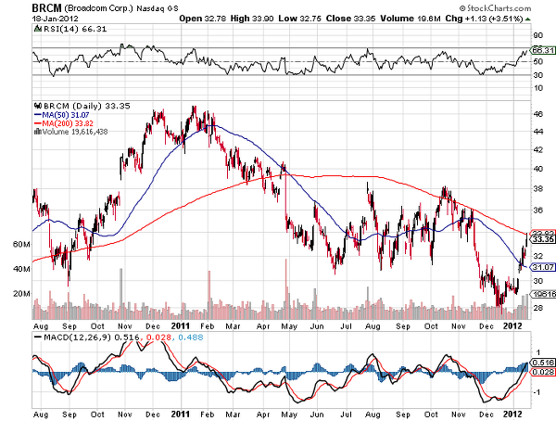Click the 2012 label under the MACD panel
The image size is (556, 421).
pos(512,415)
